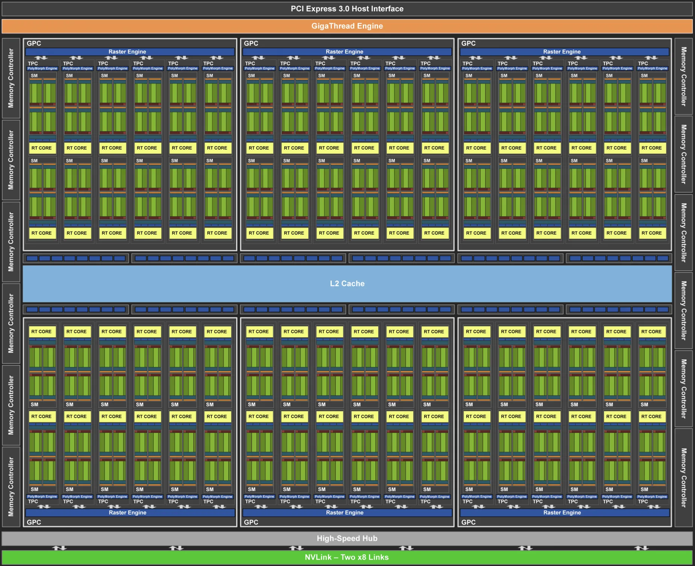Click the GPC label of the upper-left cluster

[x=34, y=43]
